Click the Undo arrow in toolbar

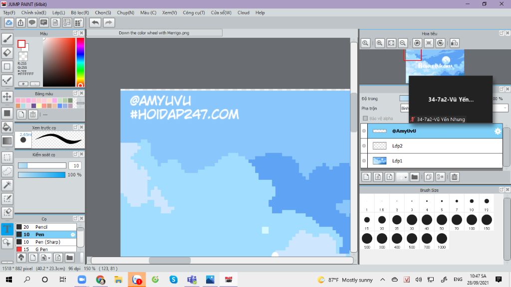click(95, 22)
